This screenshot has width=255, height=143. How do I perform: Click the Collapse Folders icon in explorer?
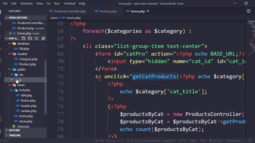click(43, 39)
